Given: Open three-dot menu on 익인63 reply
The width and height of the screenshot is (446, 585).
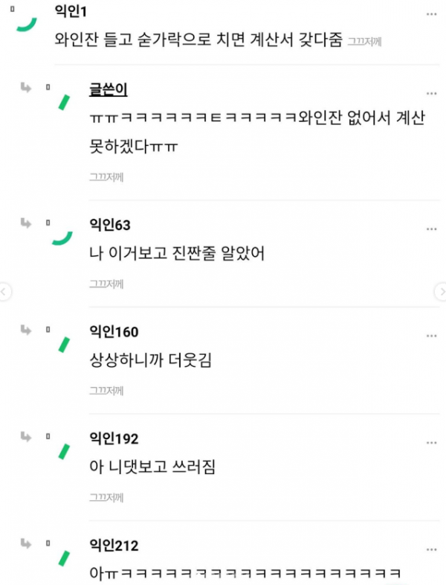Looking at the screenshot, I should click(x=431, y=228).
